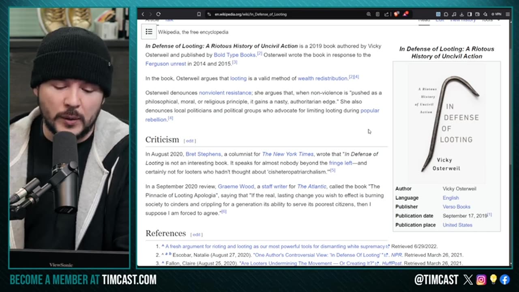This screenshot has height=292, width=519.
Task: Open the View history tab
Action: click(463, 20)
